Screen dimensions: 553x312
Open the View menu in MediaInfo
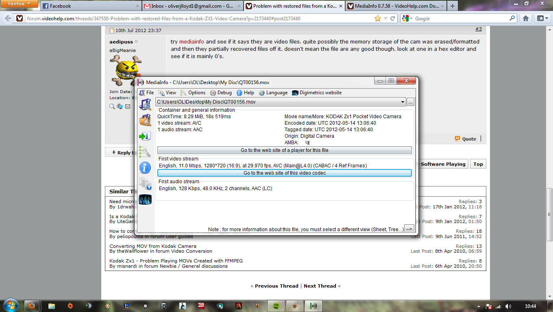[167, 93]
